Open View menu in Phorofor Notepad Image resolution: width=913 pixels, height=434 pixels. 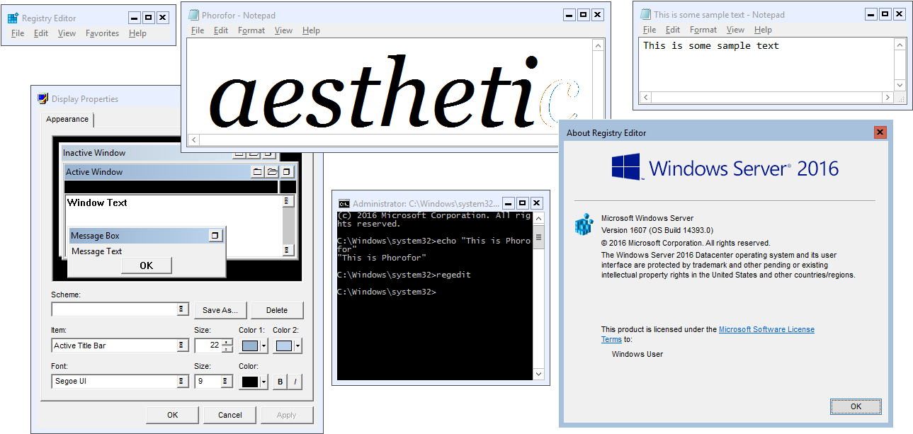(x=283, y=30)
